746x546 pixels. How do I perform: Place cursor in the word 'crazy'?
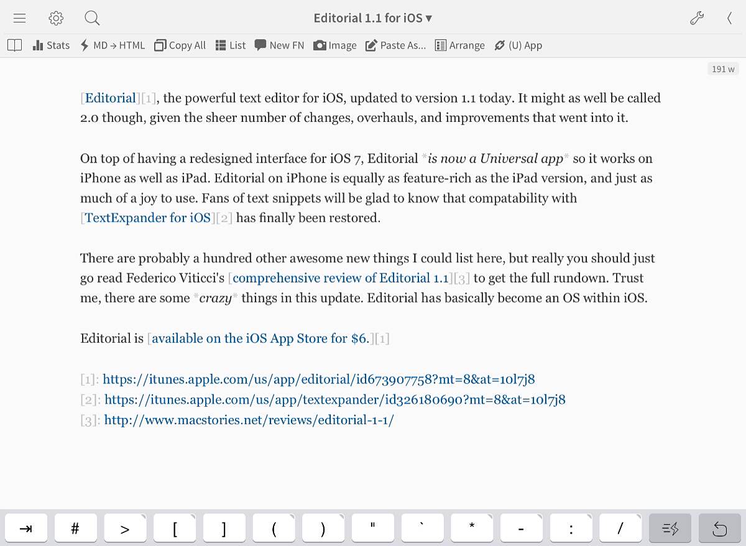tap(215, 299)
